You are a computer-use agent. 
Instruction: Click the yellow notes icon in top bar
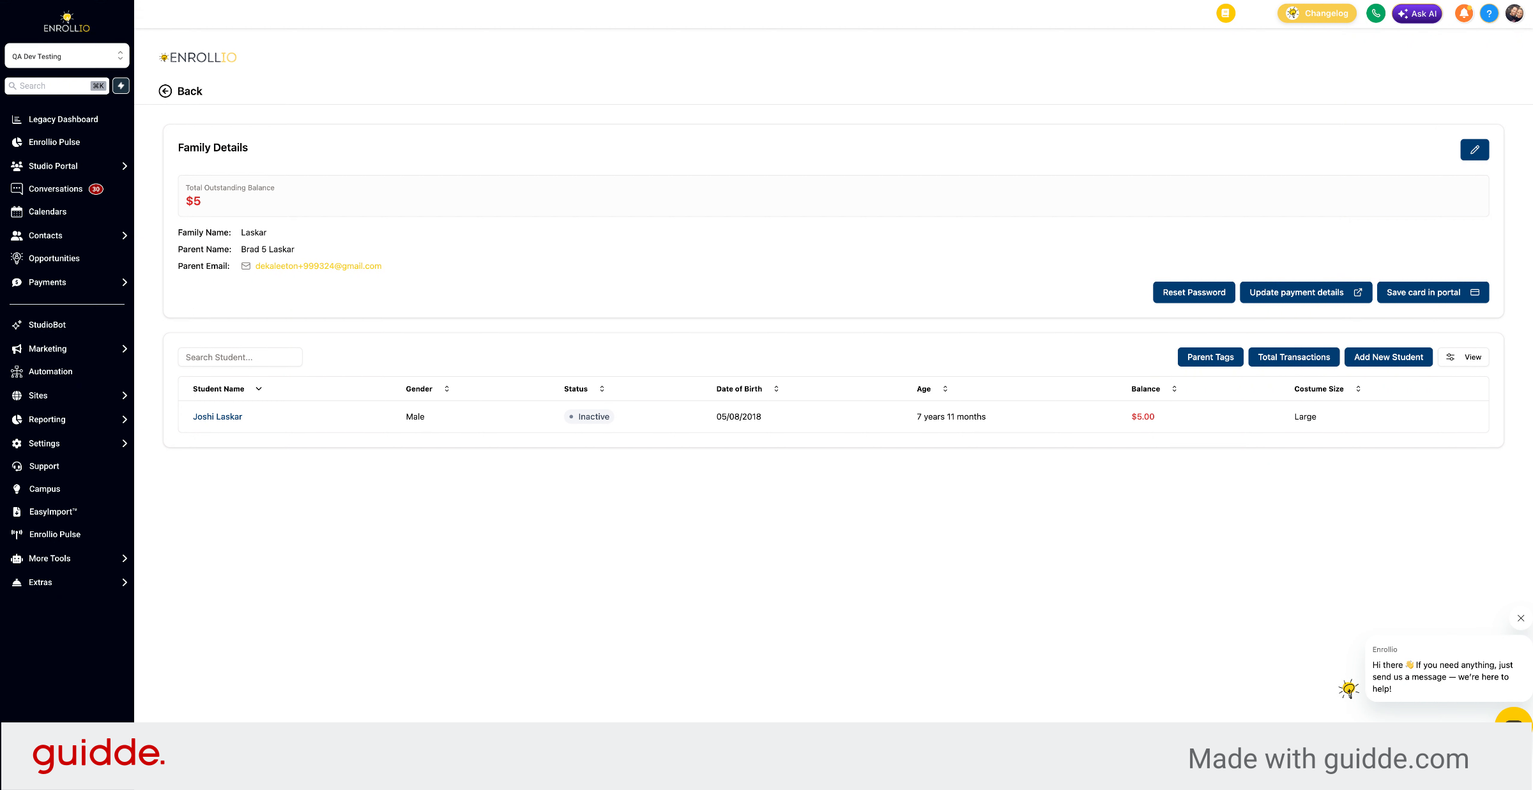pyautogui.click(x=1225, y=13)
